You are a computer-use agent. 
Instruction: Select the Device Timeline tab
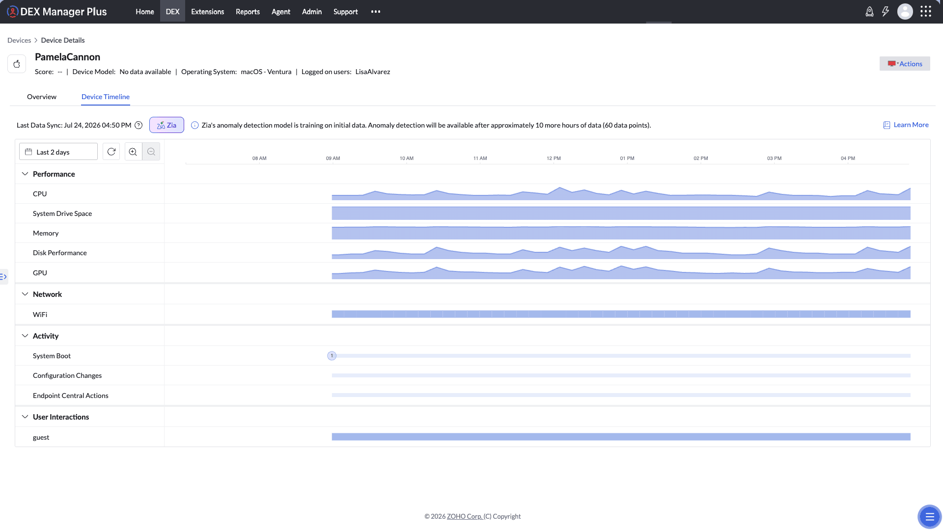click(106, 97)
